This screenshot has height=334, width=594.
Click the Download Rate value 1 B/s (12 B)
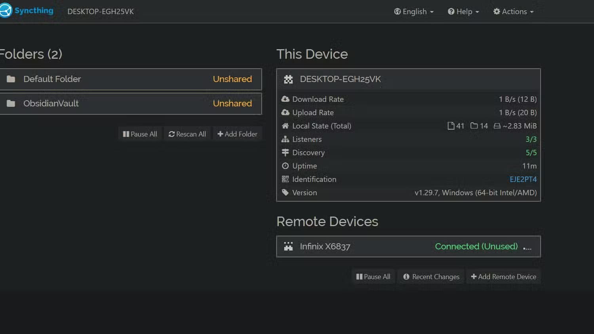coord(518,99)
